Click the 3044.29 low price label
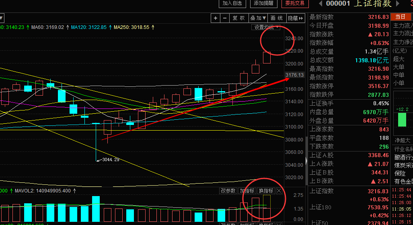 pyautogui.click(x=111, y=160)
